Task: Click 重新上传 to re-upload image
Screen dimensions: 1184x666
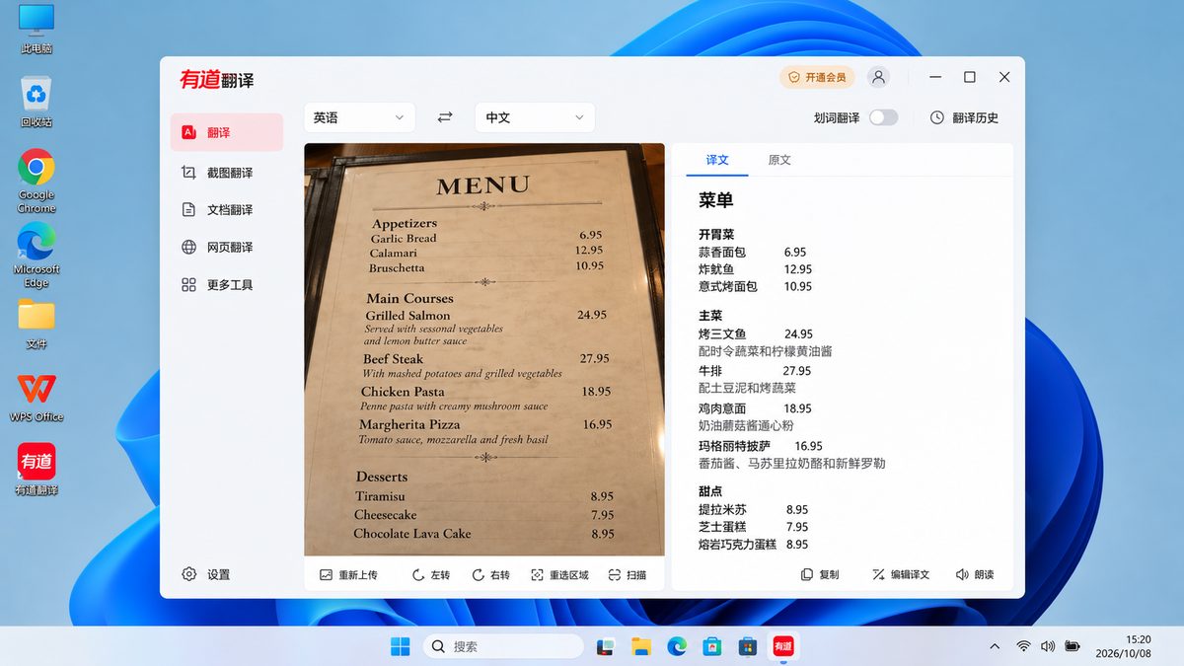Action: click(348, 575)
